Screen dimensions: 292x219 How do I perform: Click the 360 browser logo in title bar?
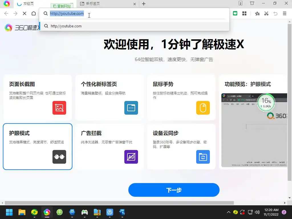point(7,3)
